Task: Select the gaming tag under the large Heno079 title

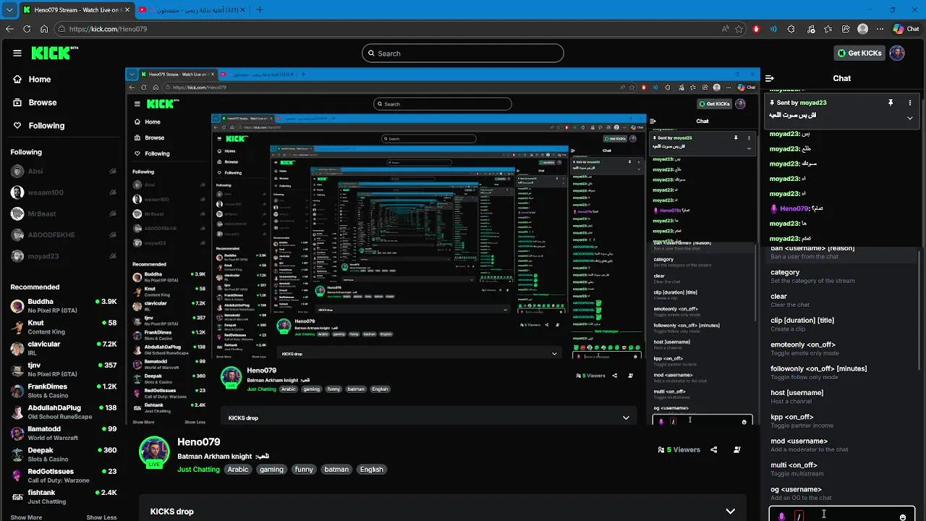Action: [x=271, y=470]
